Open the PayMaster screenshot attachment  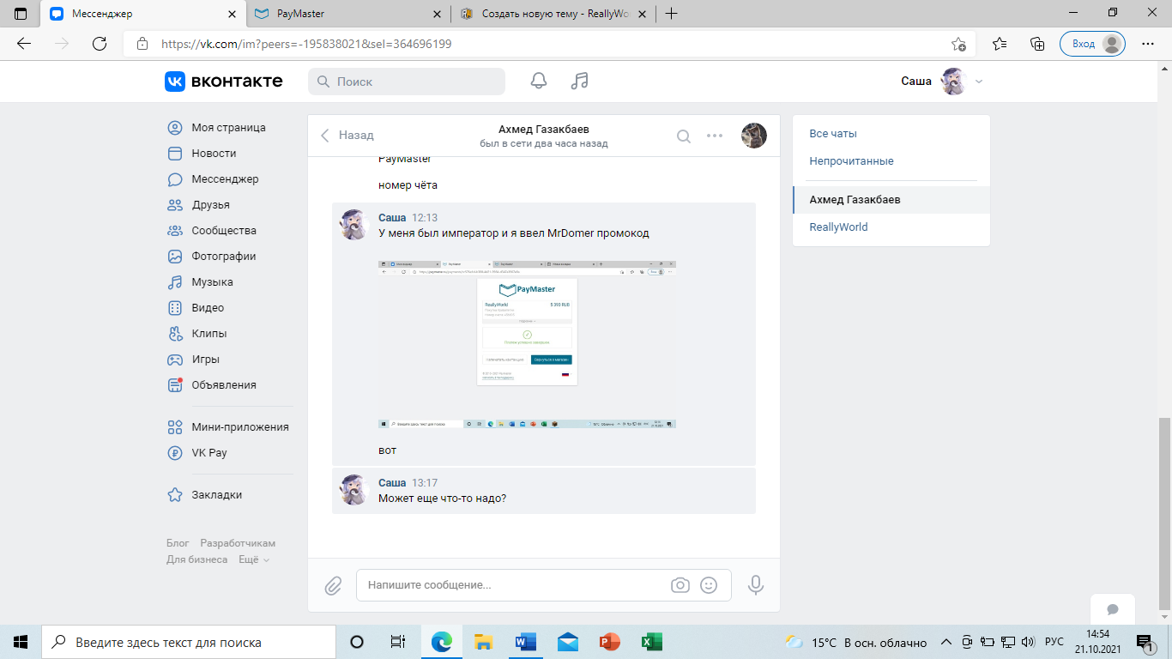tap(527, 345)
